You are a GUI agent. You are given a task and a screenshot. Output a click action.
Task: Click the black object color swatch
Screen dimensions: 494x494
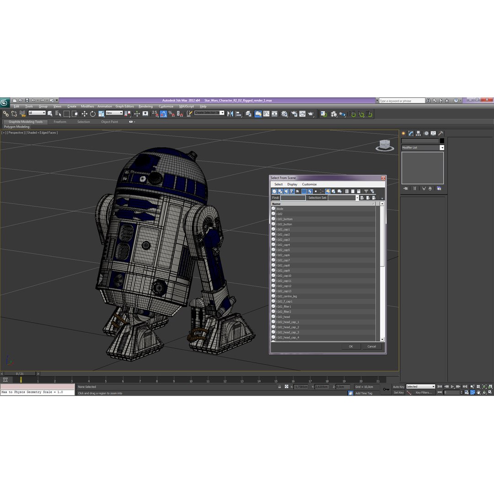tap(442, 141)
